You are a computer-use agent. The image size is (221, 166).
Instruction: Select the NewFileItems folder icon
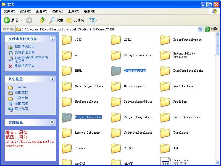click(165, 87)
